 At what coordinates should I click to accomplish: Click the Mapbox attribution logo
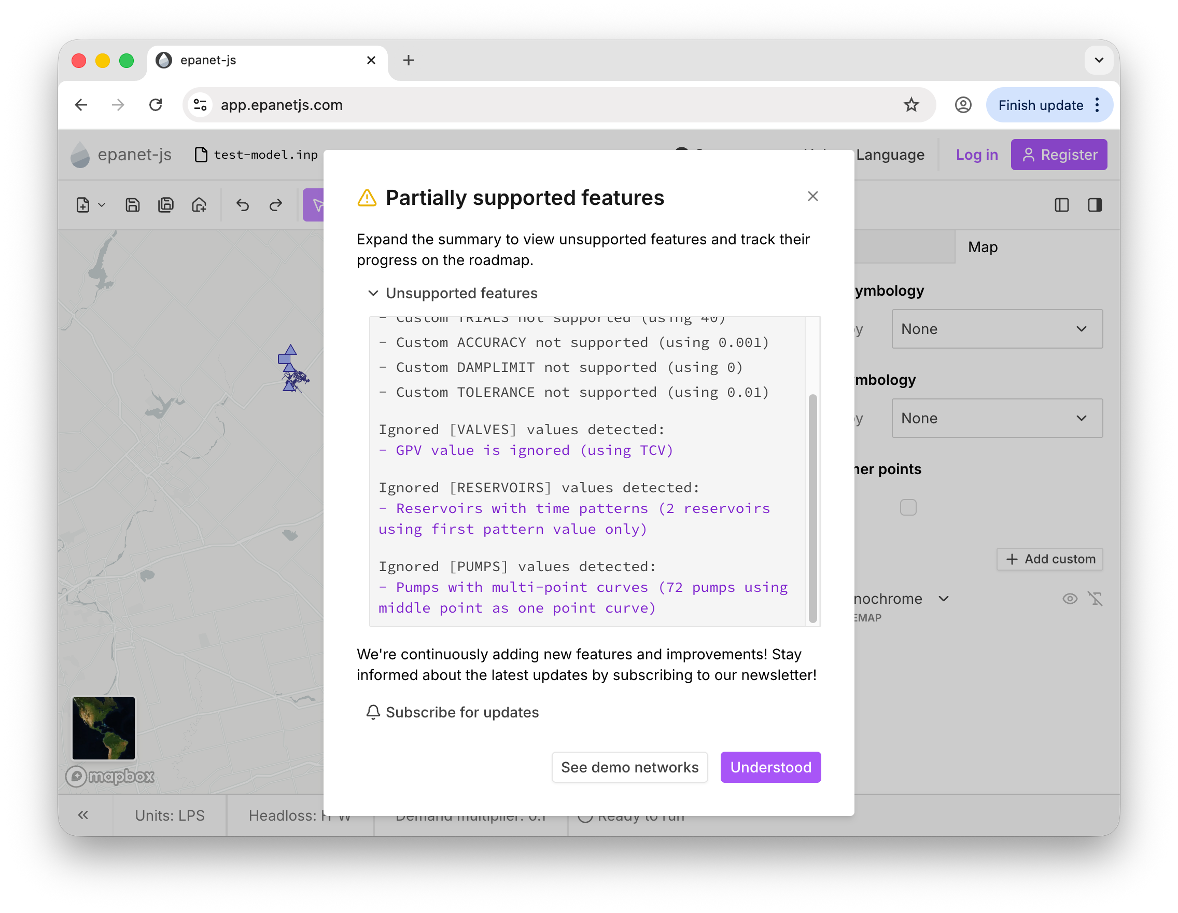(x=109, y=776)
